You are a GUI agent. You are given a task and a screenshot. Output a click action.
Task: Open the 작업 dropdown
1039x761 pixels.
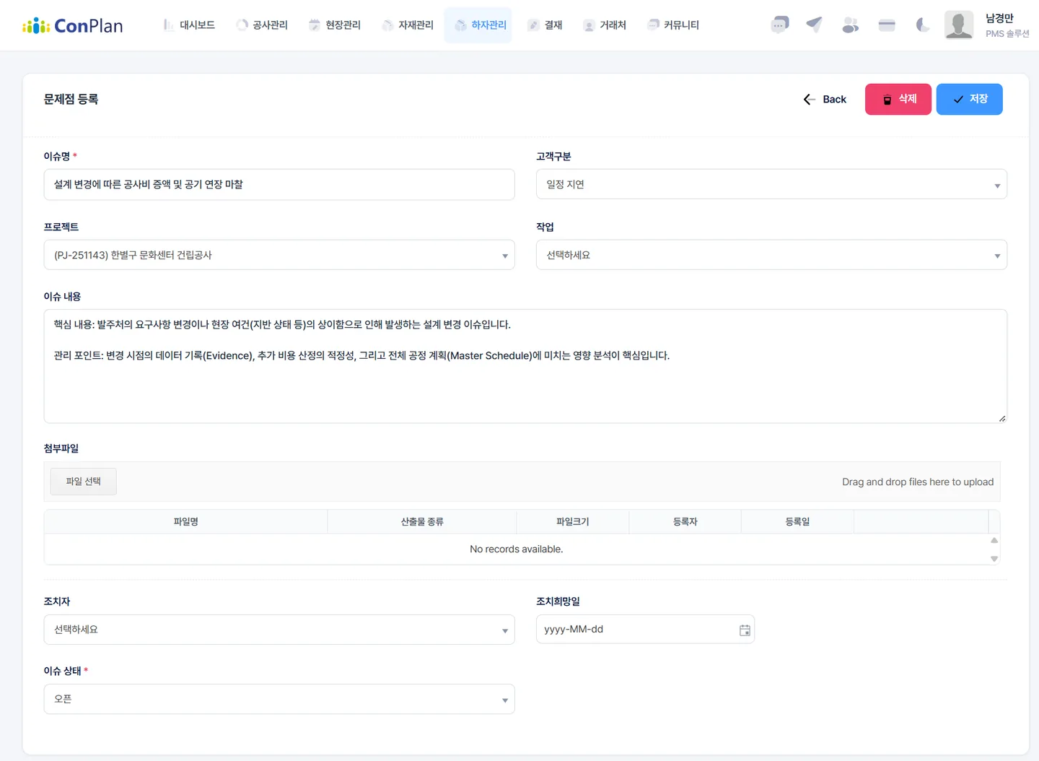pos(771,256)
